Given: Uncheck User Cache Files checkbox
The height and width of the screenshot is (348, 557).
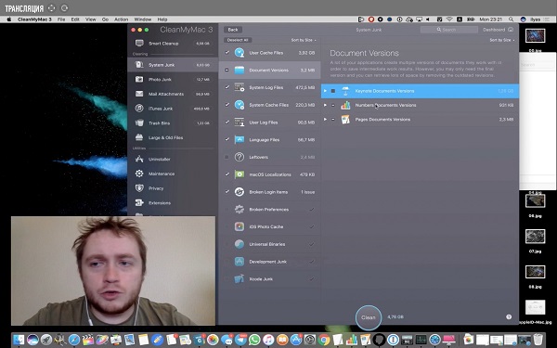Looking at the screenshot, I should click(227, 53).
